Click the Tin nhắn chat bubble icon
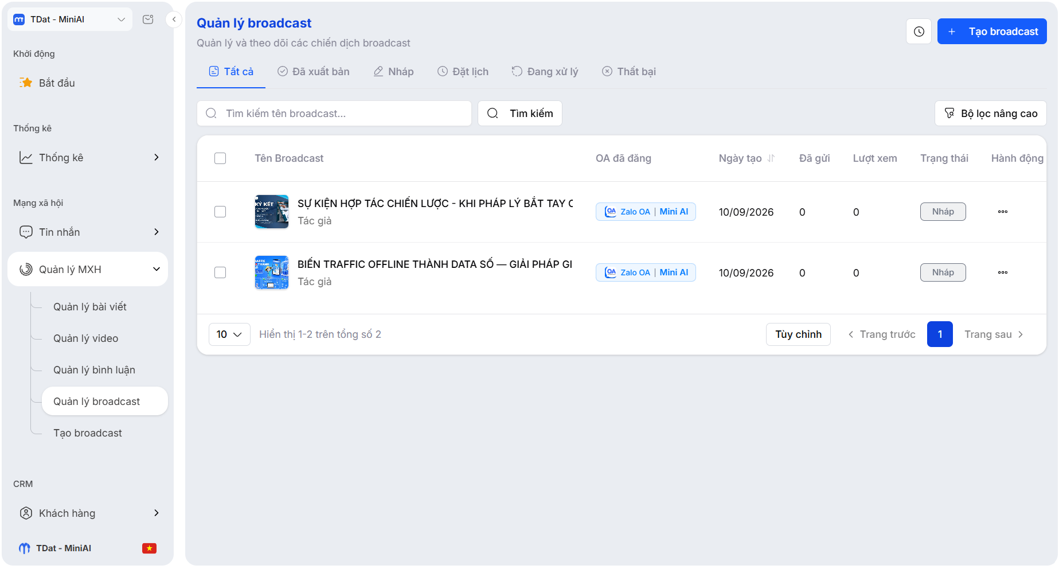The height and width of the screenshot is (569, 1059). coord(26,232)
